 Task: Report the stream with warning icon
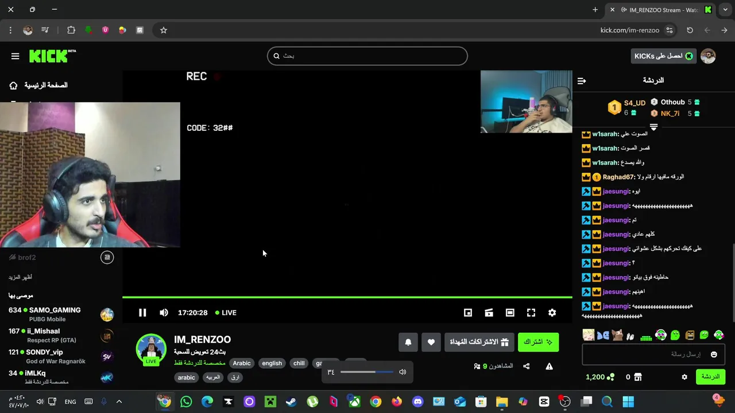[x=549, y=366]
